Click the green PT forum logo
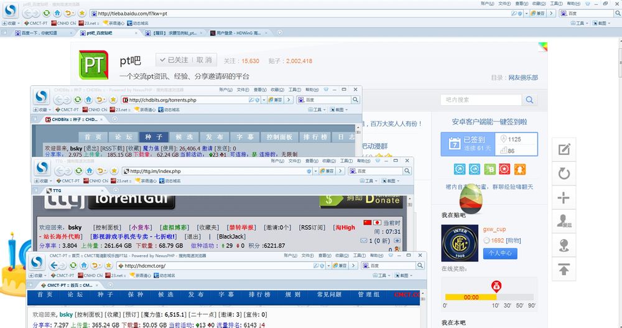The height and width of the screenshot is (328, 622). [x=94, y=65]
